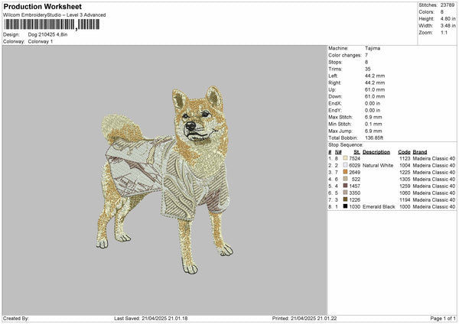The width and height of the screenshot is (459, 324).
Task: Click the olive brown swatch beside stitch count 1226
Action: pos(345,199)
